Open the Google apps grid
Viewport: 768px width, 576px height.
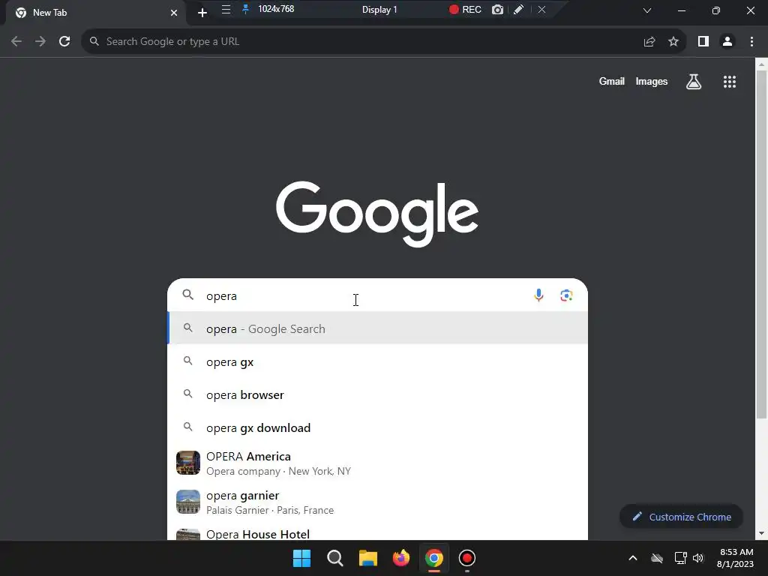pos(730,82)
